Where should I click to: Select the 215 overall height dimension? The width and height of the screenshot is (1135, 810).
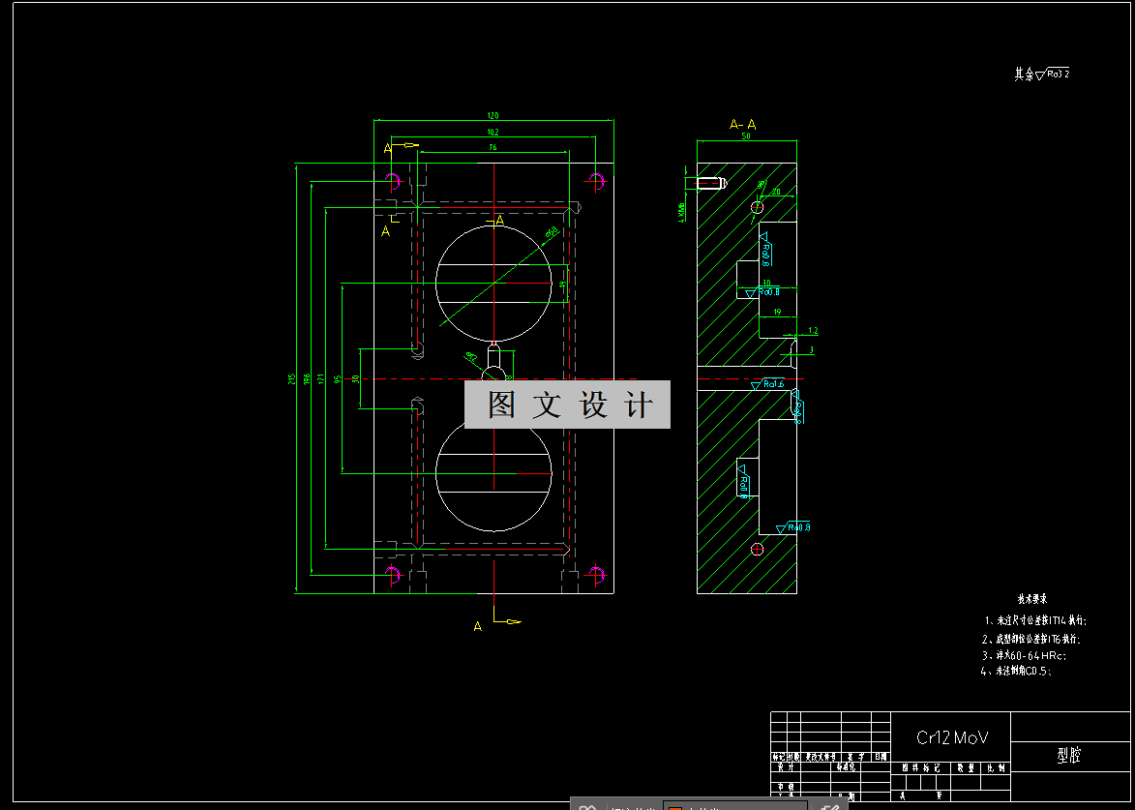pos(291,378)
